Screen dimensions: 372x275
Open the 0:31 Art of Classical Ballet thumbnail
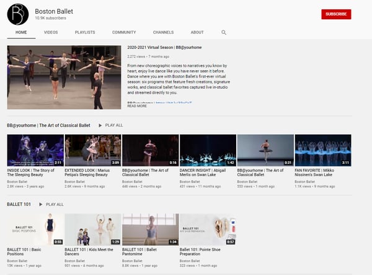click(x=265, y=150)
